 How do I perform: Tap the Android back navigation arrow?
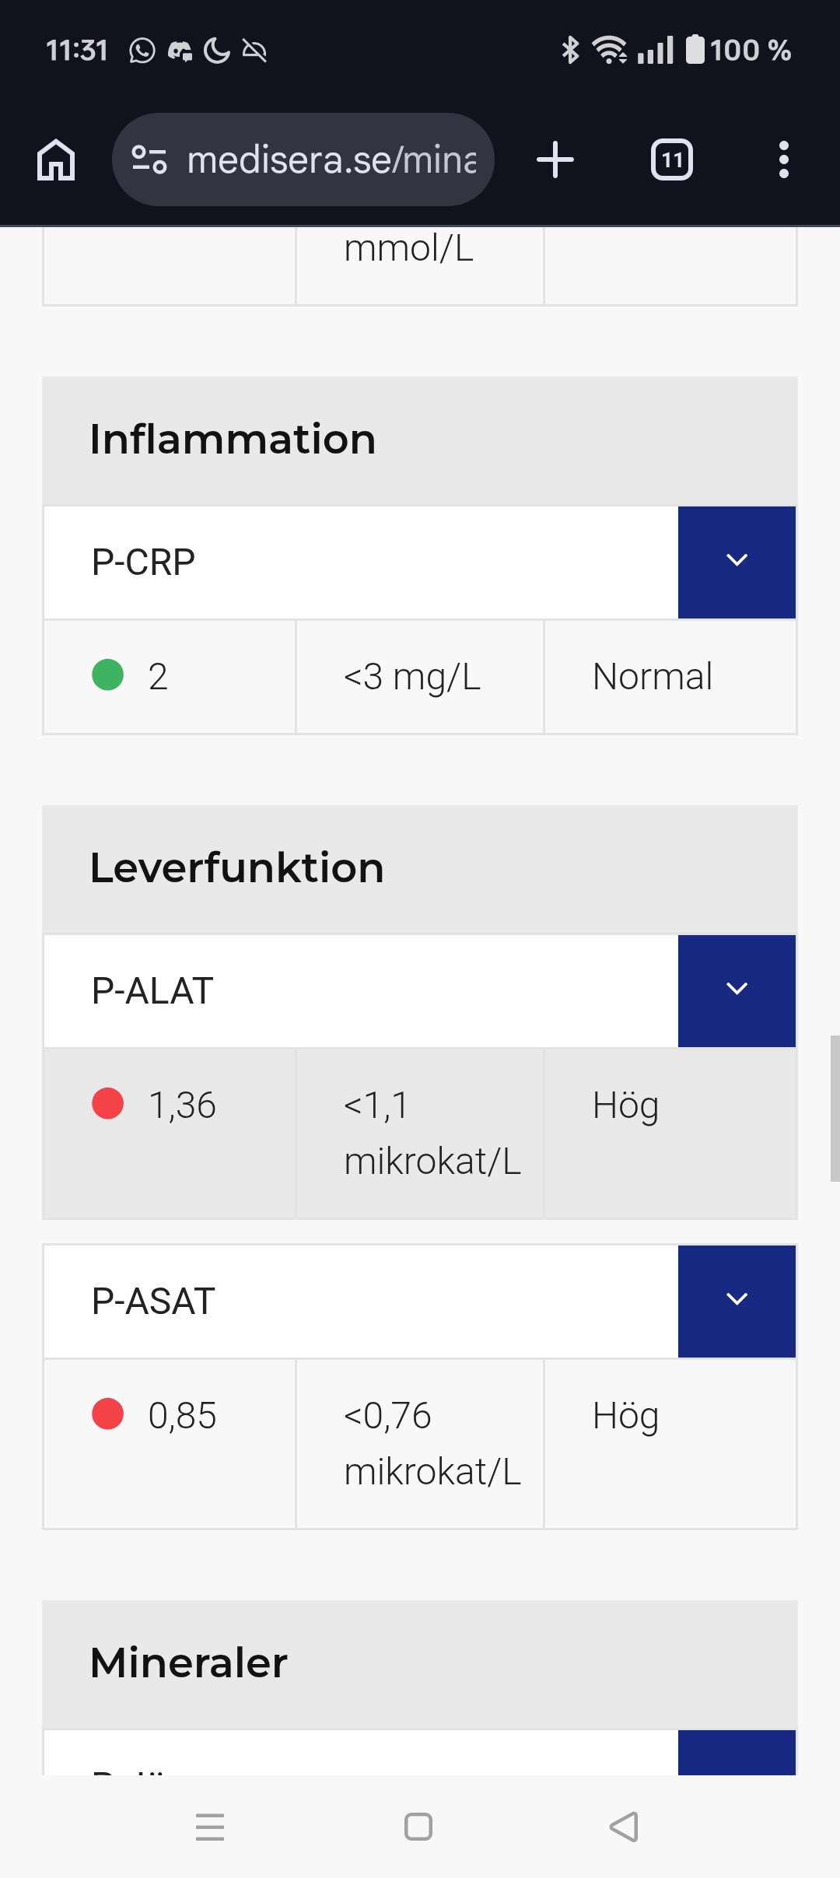(x=624, y=1827)
